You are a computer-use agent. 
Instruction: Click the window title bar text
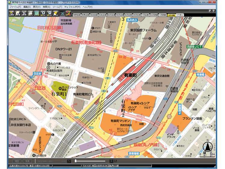45,2
